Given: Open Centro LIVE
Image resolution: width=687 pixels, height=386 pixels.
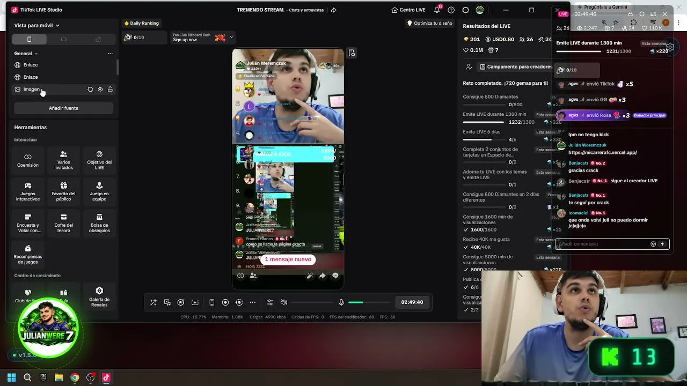Looking at the screenshot, I should coord(408,10).
